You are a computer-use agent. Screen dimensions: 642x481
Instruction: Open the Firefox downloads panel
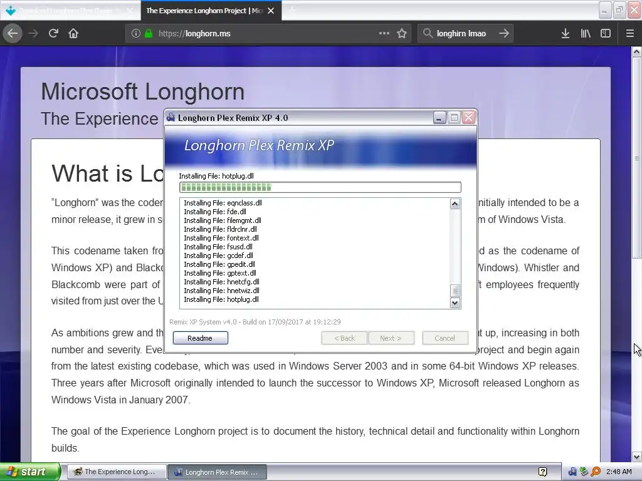click(566, 33)
